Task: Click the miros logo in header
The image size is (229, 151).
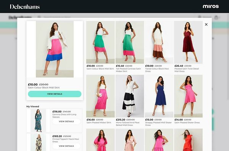Action: 211,6
